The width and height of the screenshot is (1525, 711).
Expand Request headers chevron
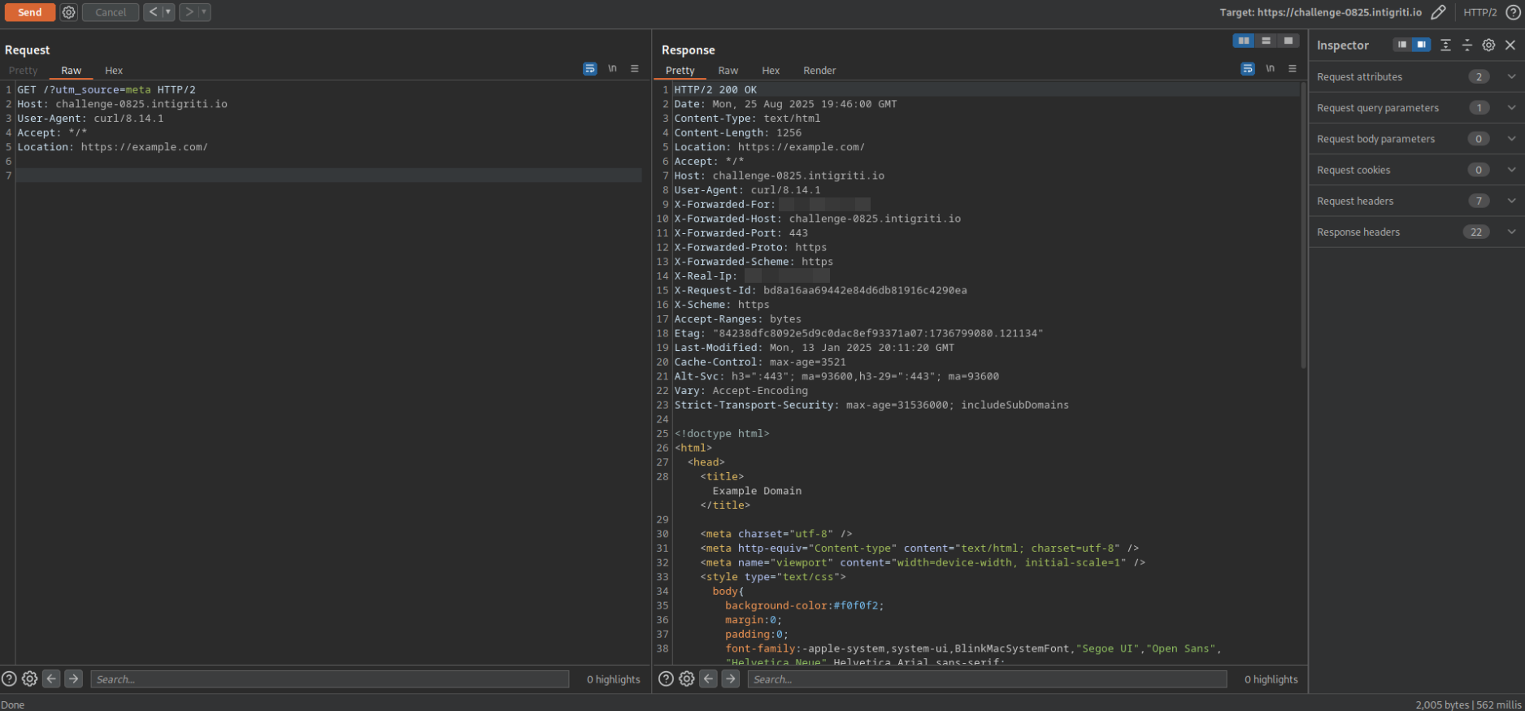pyautogui.click(x=1511, y=201)
